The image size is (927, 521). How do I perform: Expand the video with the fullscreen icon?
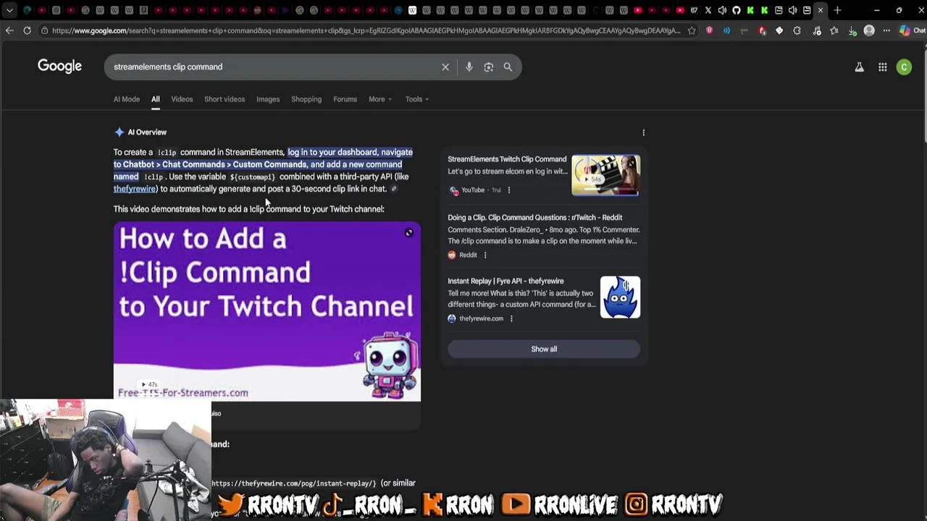(409, 233)
